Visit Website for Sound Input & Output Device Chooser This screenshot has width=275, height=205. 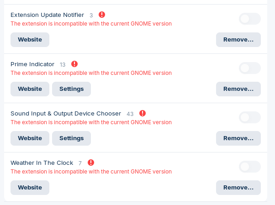[x=30, y=138]
